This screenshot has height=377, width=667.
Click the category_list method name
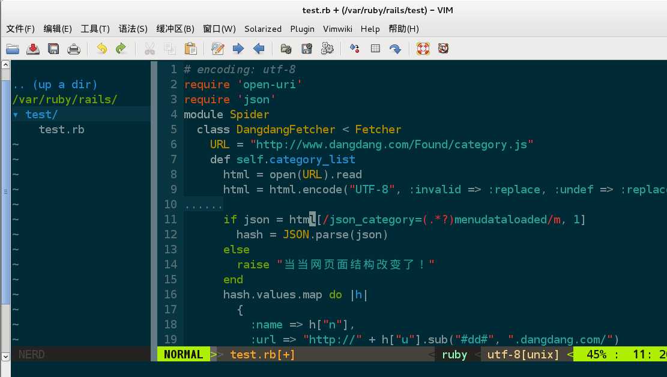click(312, 160)
